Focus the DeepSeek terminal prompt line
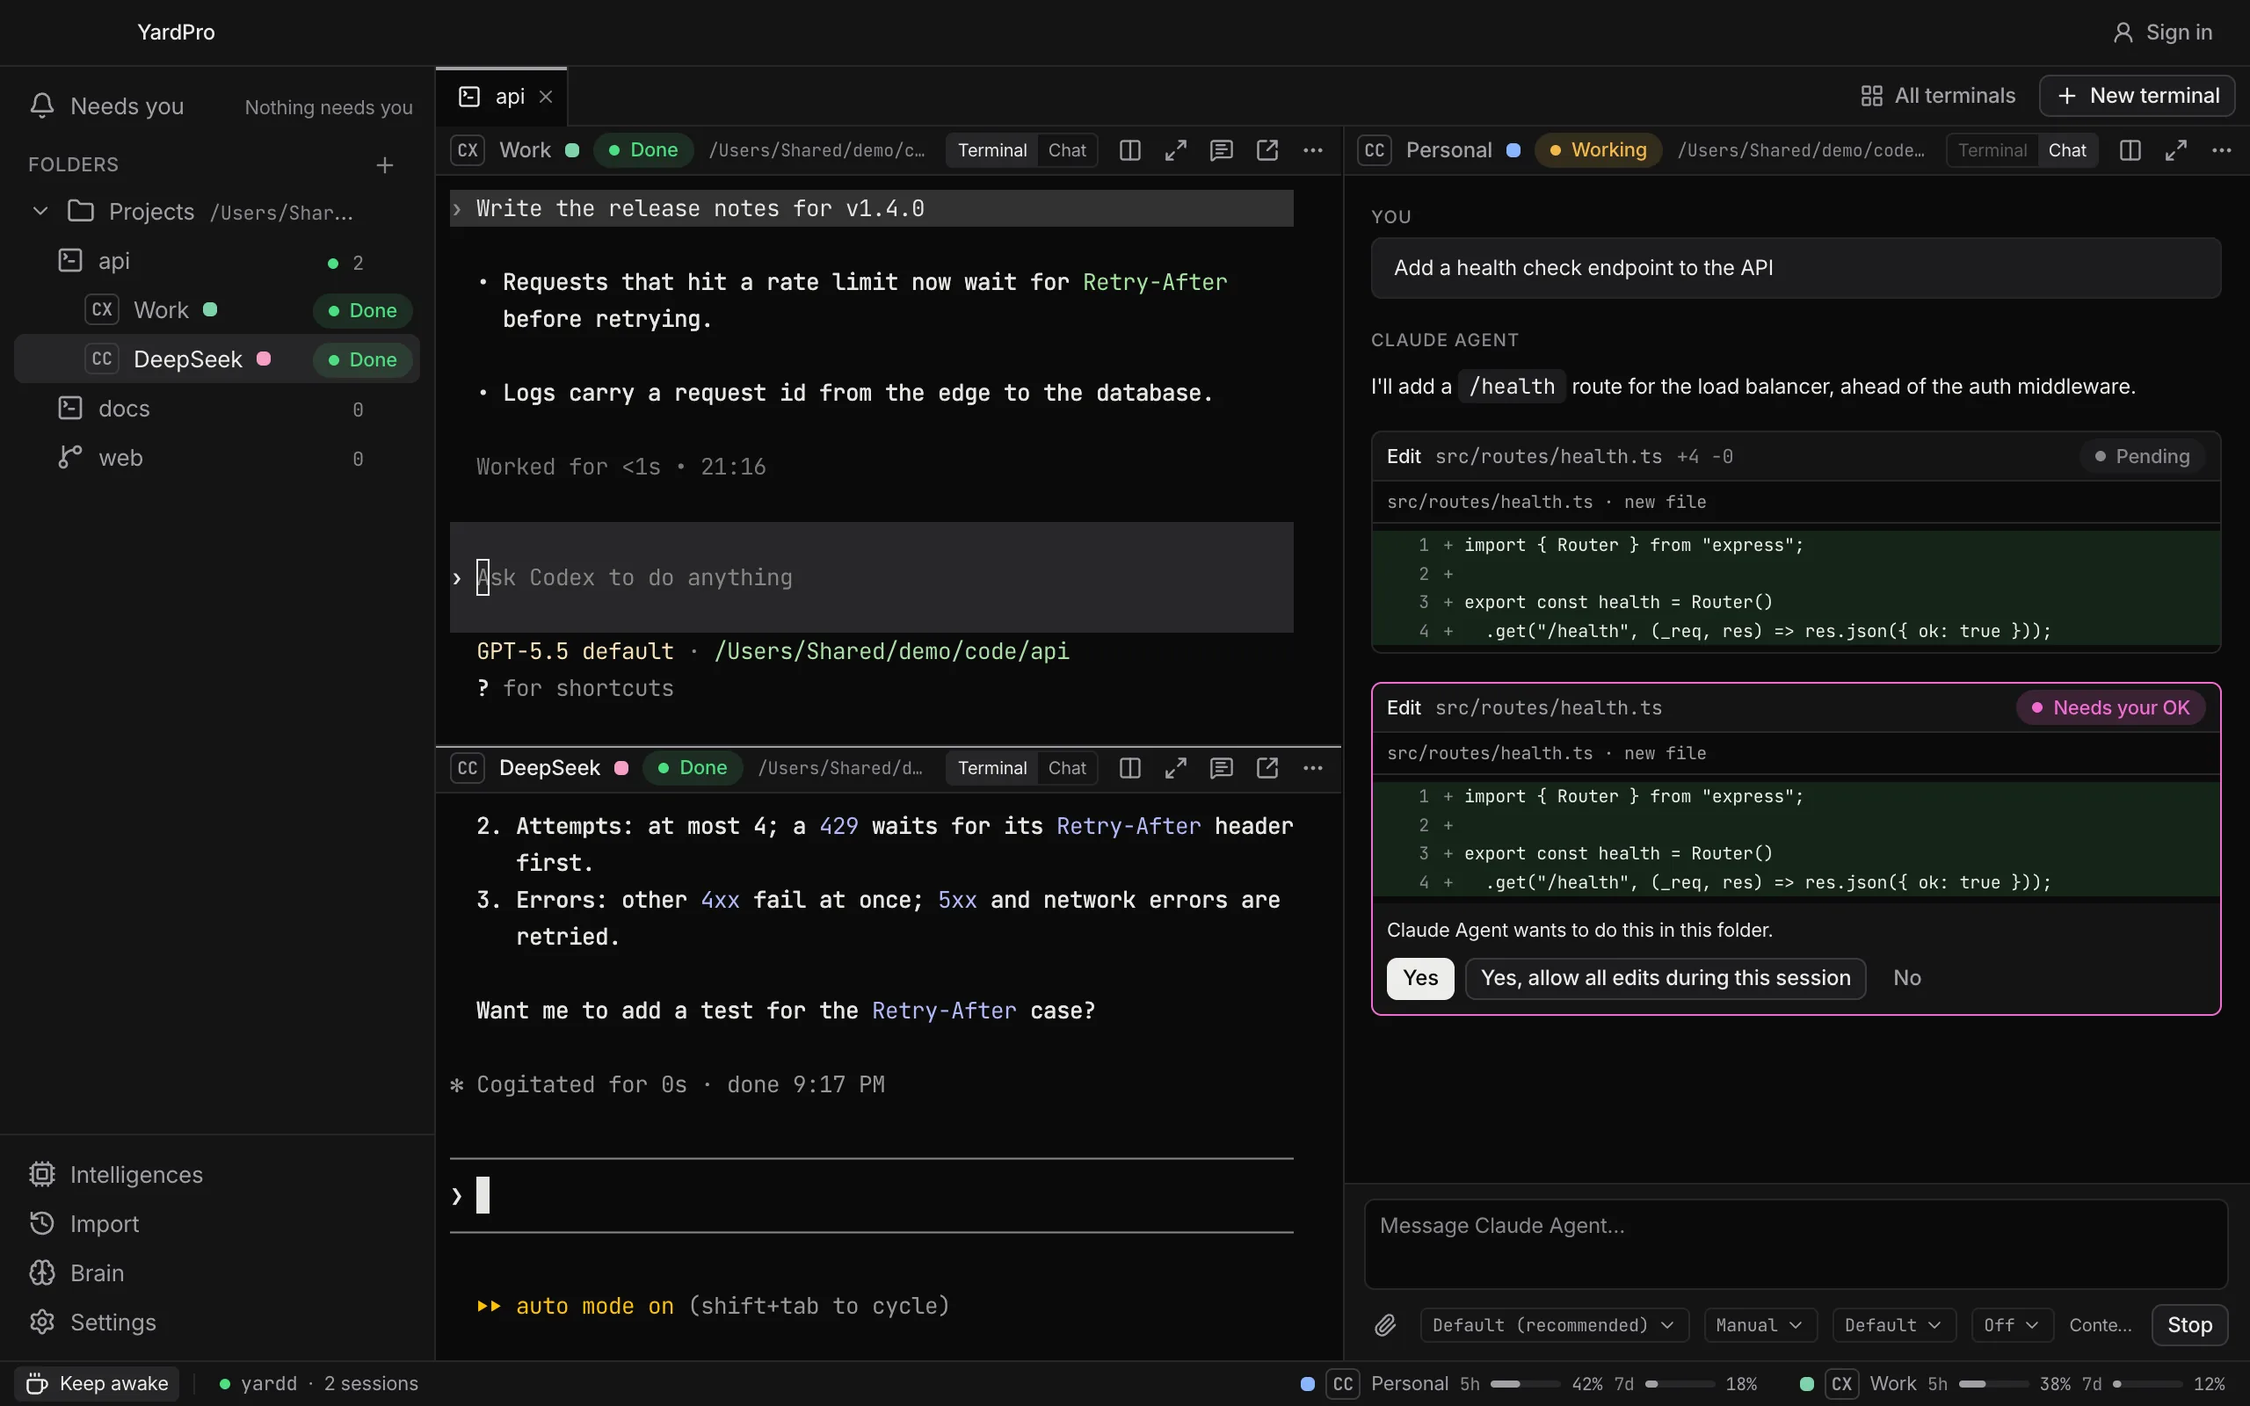Viewport: 2250px width, 1406px height. coord(871,1196)
